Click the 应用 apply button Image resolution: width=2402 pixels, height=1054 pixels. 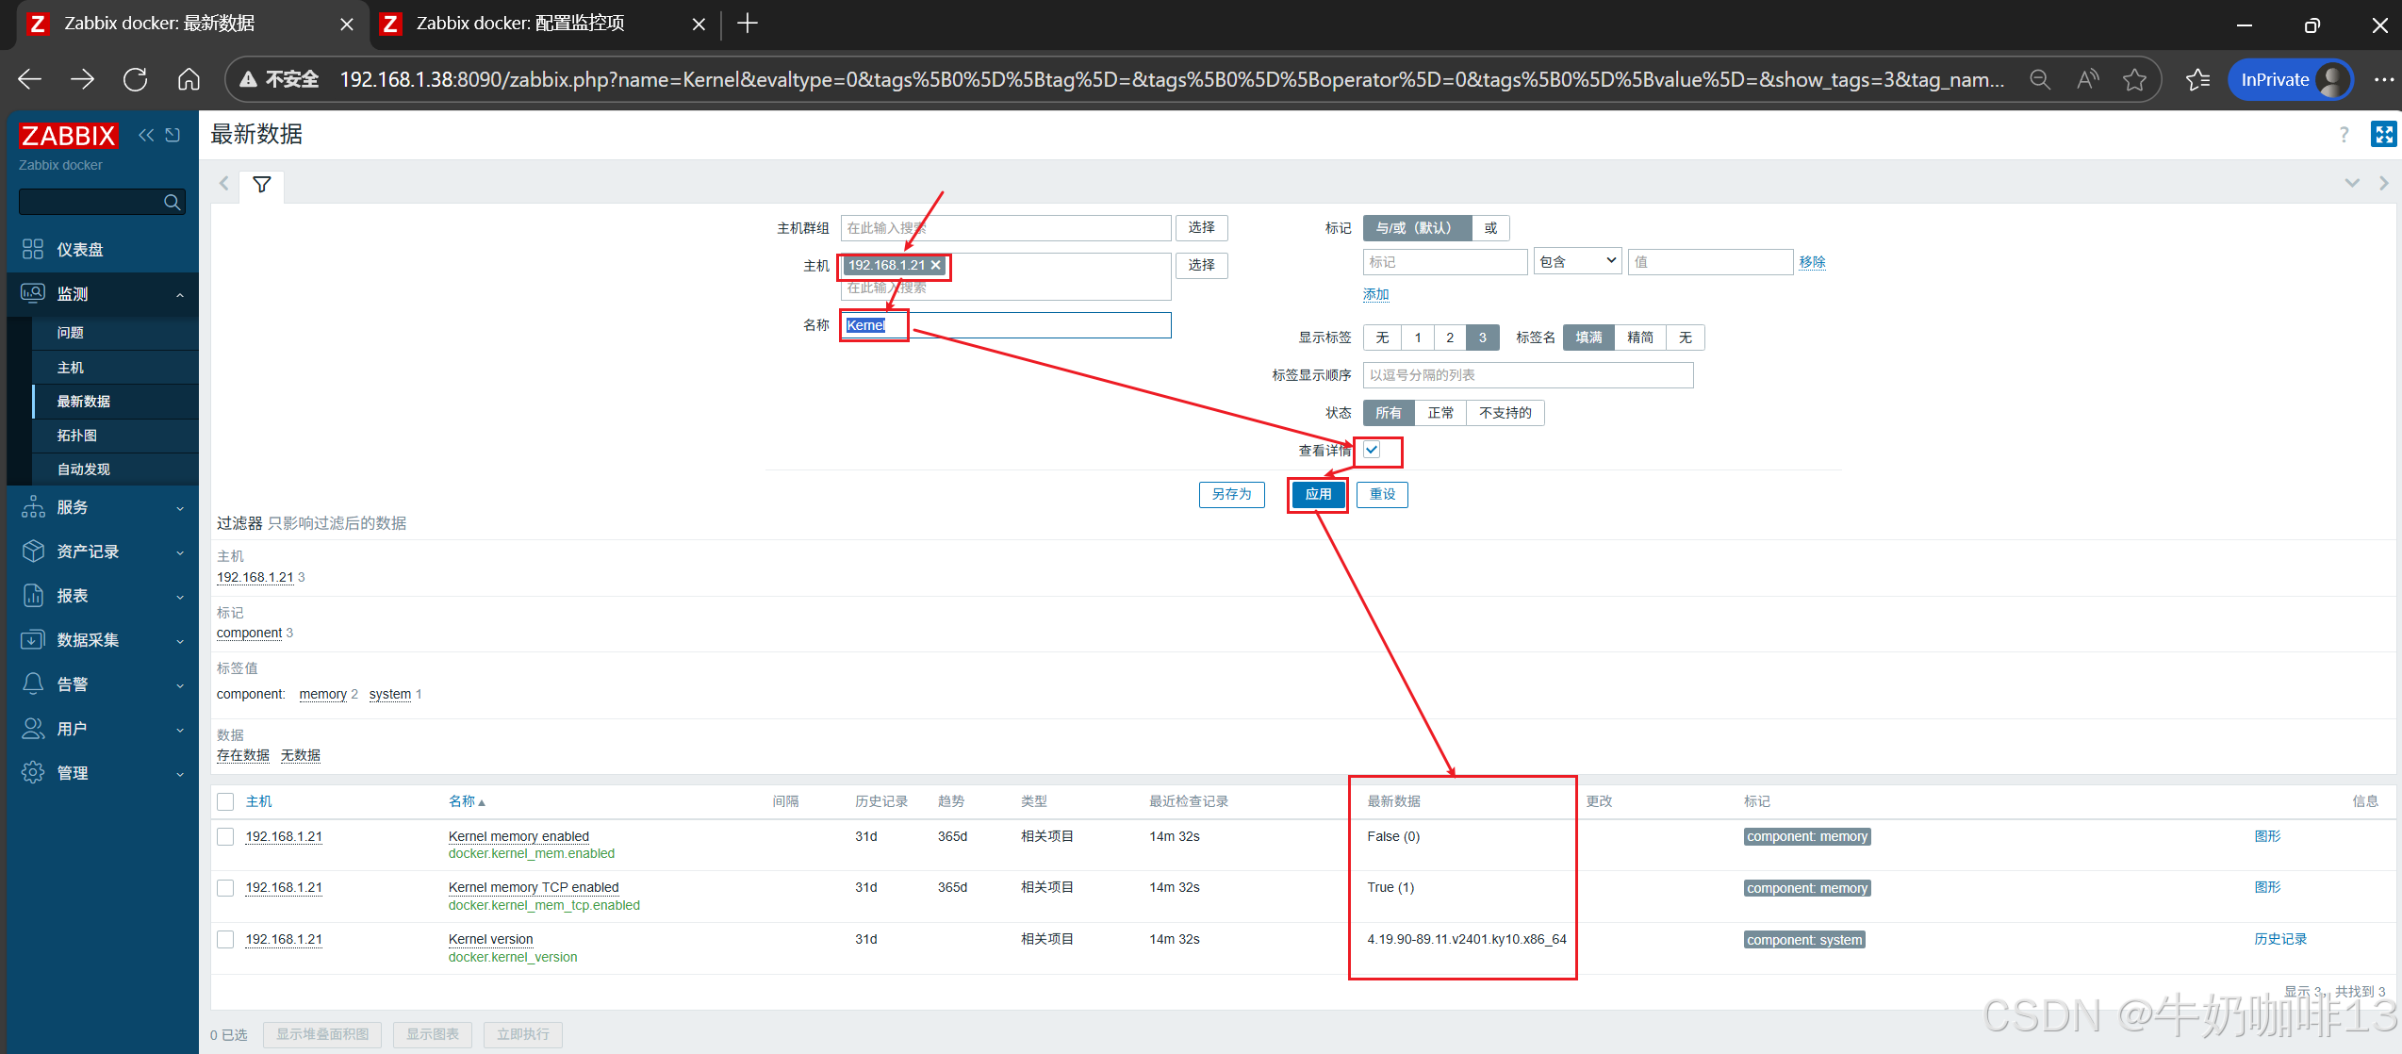[x=1318, y=494]
